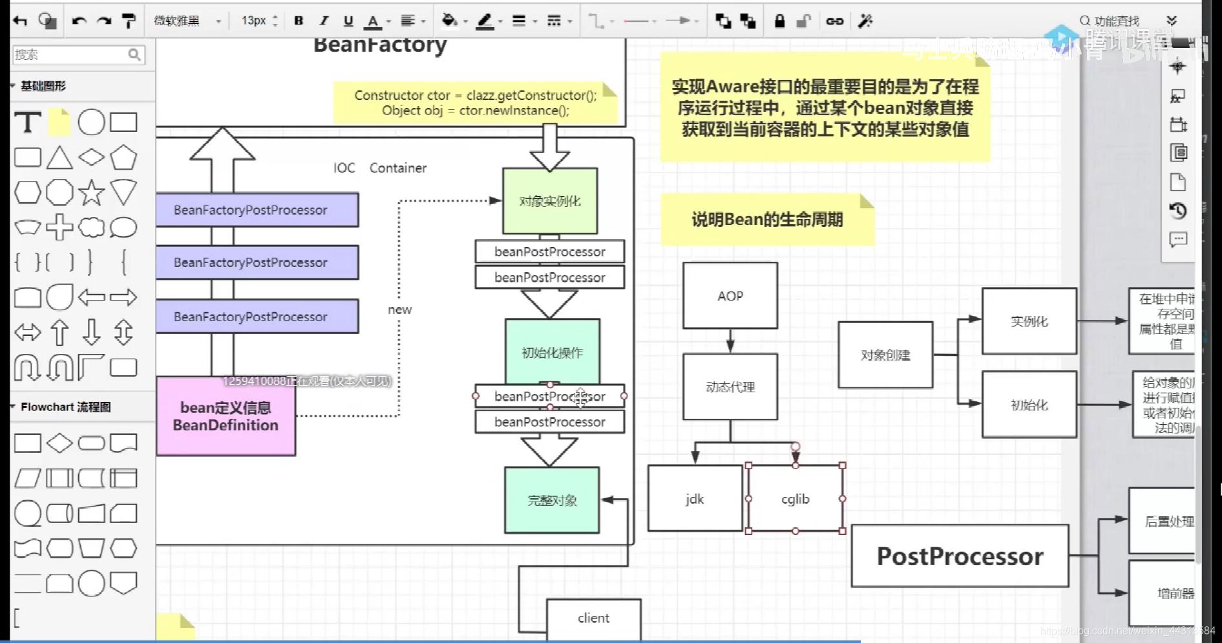The height and width of the screenshot is (643, 1222).
Task: Open the history panel
Action: coord(1179,211)
